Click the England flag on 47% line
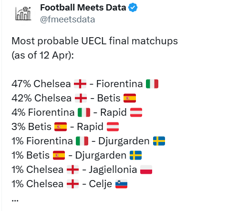 pos(80,84)
